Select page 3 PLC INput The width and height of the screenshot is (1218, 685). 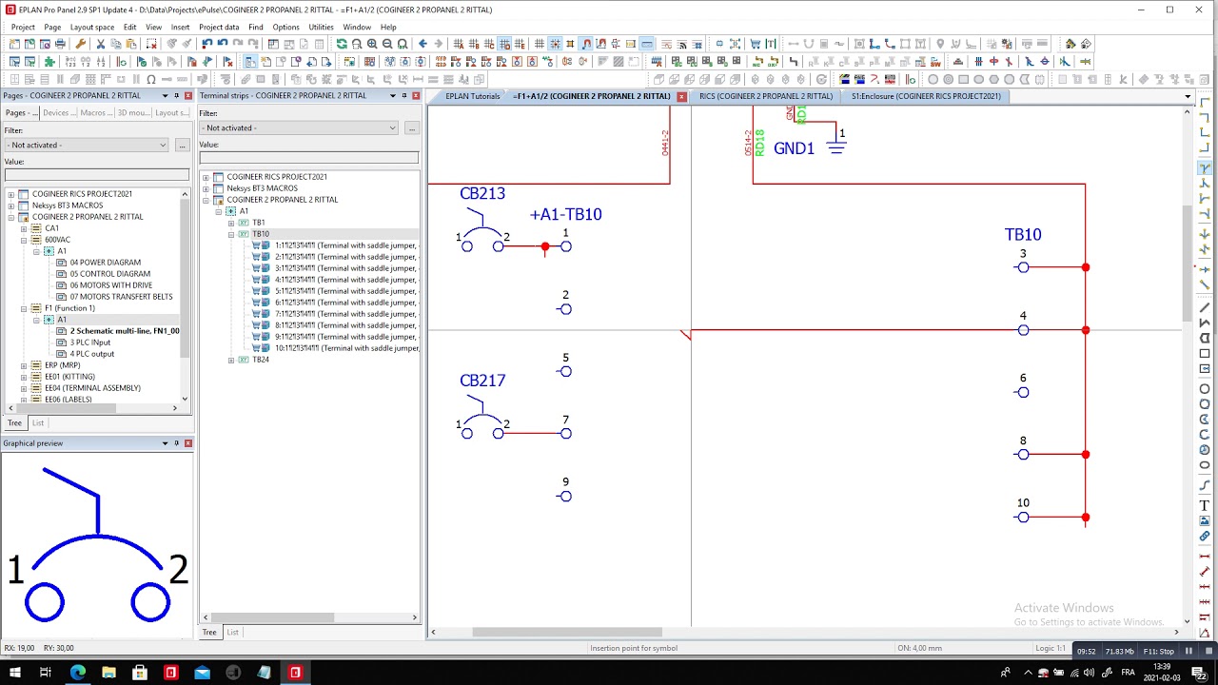[89, 342]
